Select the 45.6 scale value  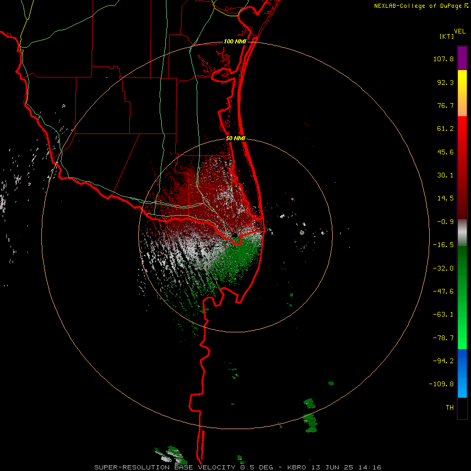coord(445,152)
